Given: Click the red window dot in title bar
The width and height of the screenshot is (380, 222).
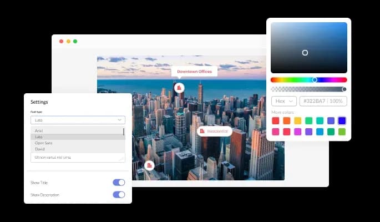Looking at the screenshot, I should pos(61,41).
